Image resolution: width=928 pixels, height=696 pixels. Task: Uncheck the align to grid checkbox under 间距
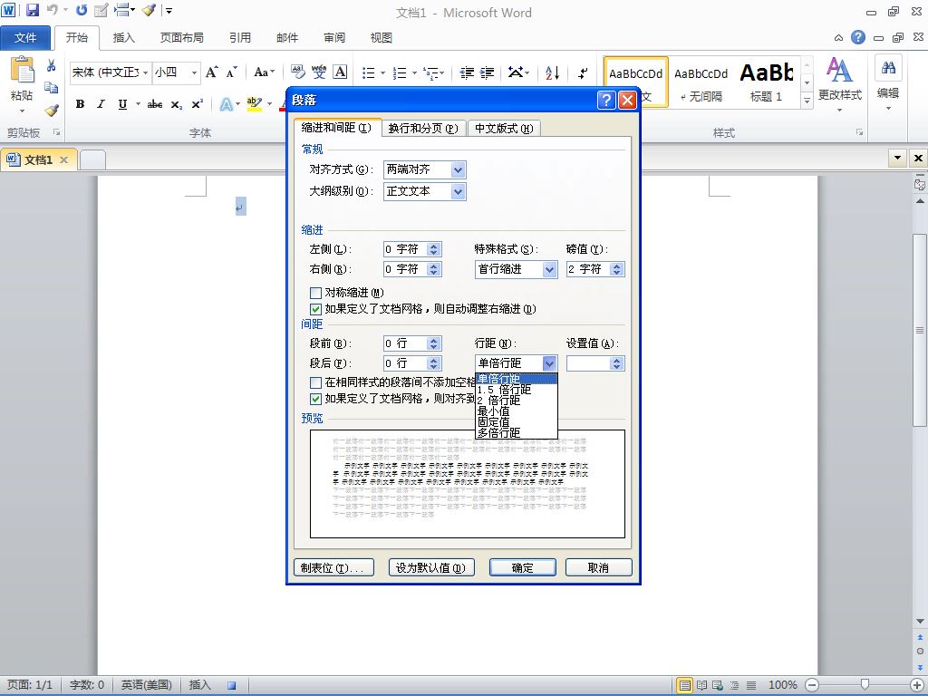315,399
